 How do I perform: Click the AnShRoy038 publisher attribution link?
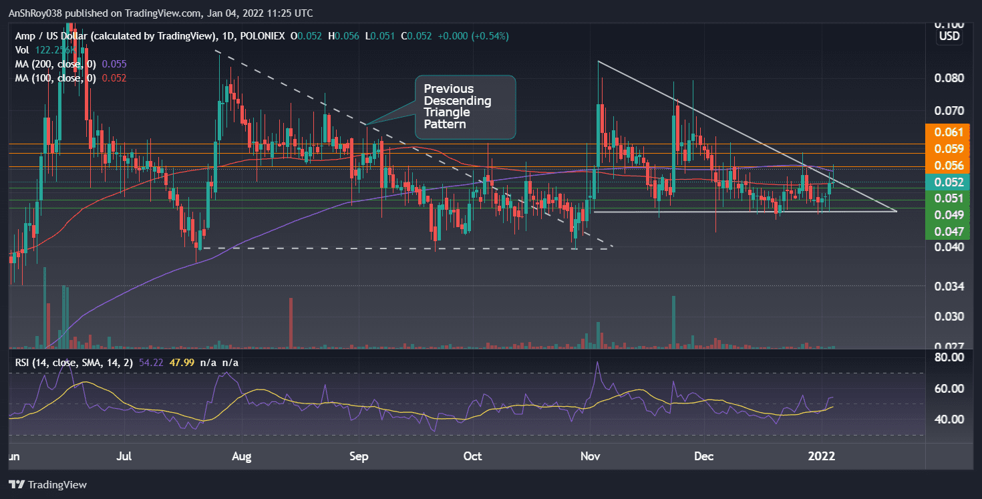click(35, 13)
